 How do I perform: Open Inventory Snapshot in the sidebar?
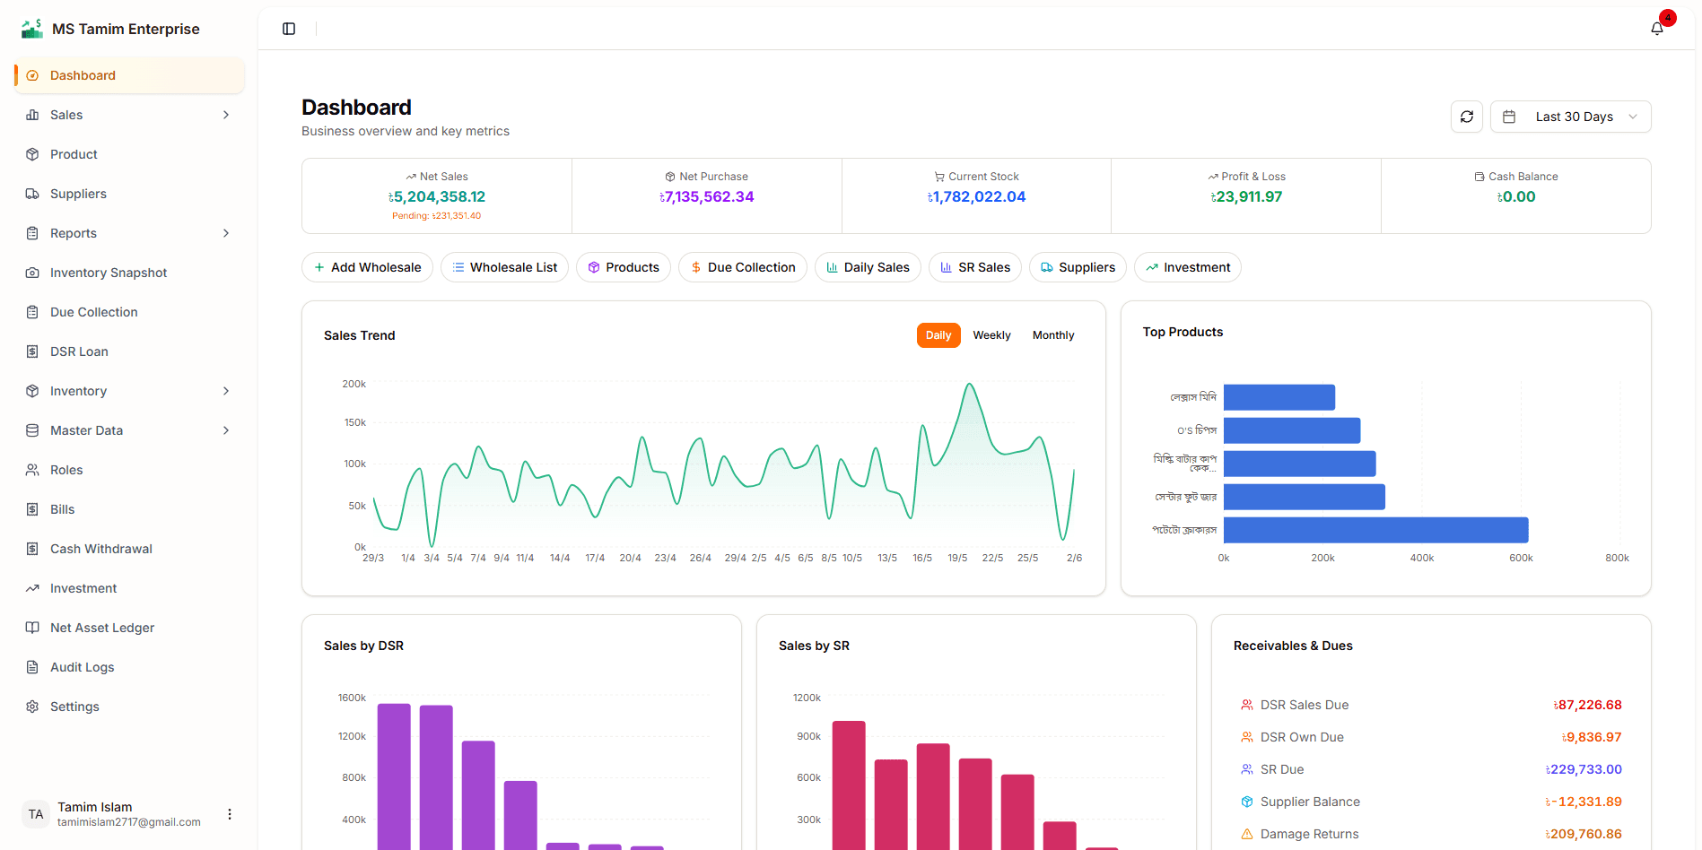[129, 273]
